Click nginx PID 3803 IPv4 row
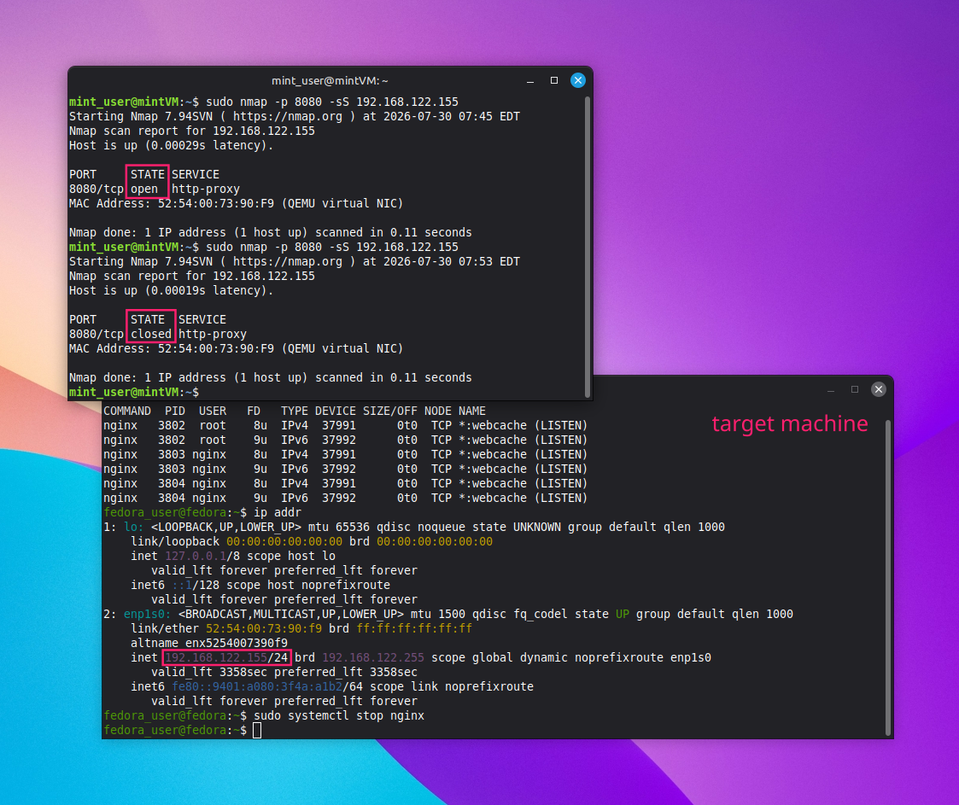Viewport: 959px width, 805px height. [x=346, y=455]
